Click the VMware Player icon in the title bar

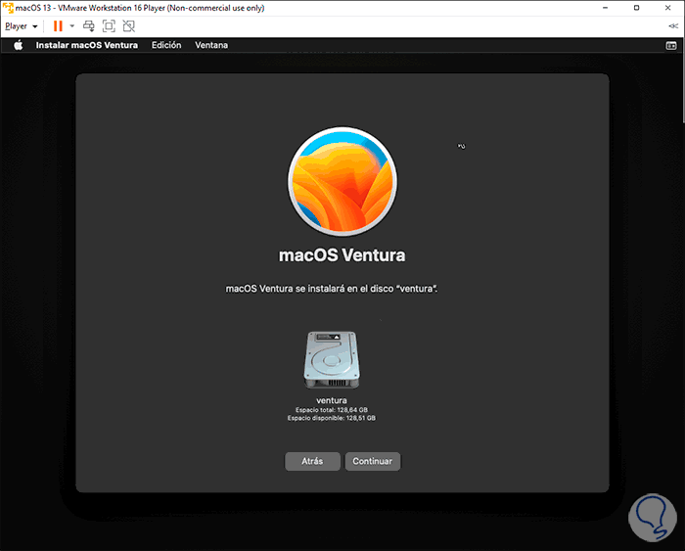coord(8,8)
